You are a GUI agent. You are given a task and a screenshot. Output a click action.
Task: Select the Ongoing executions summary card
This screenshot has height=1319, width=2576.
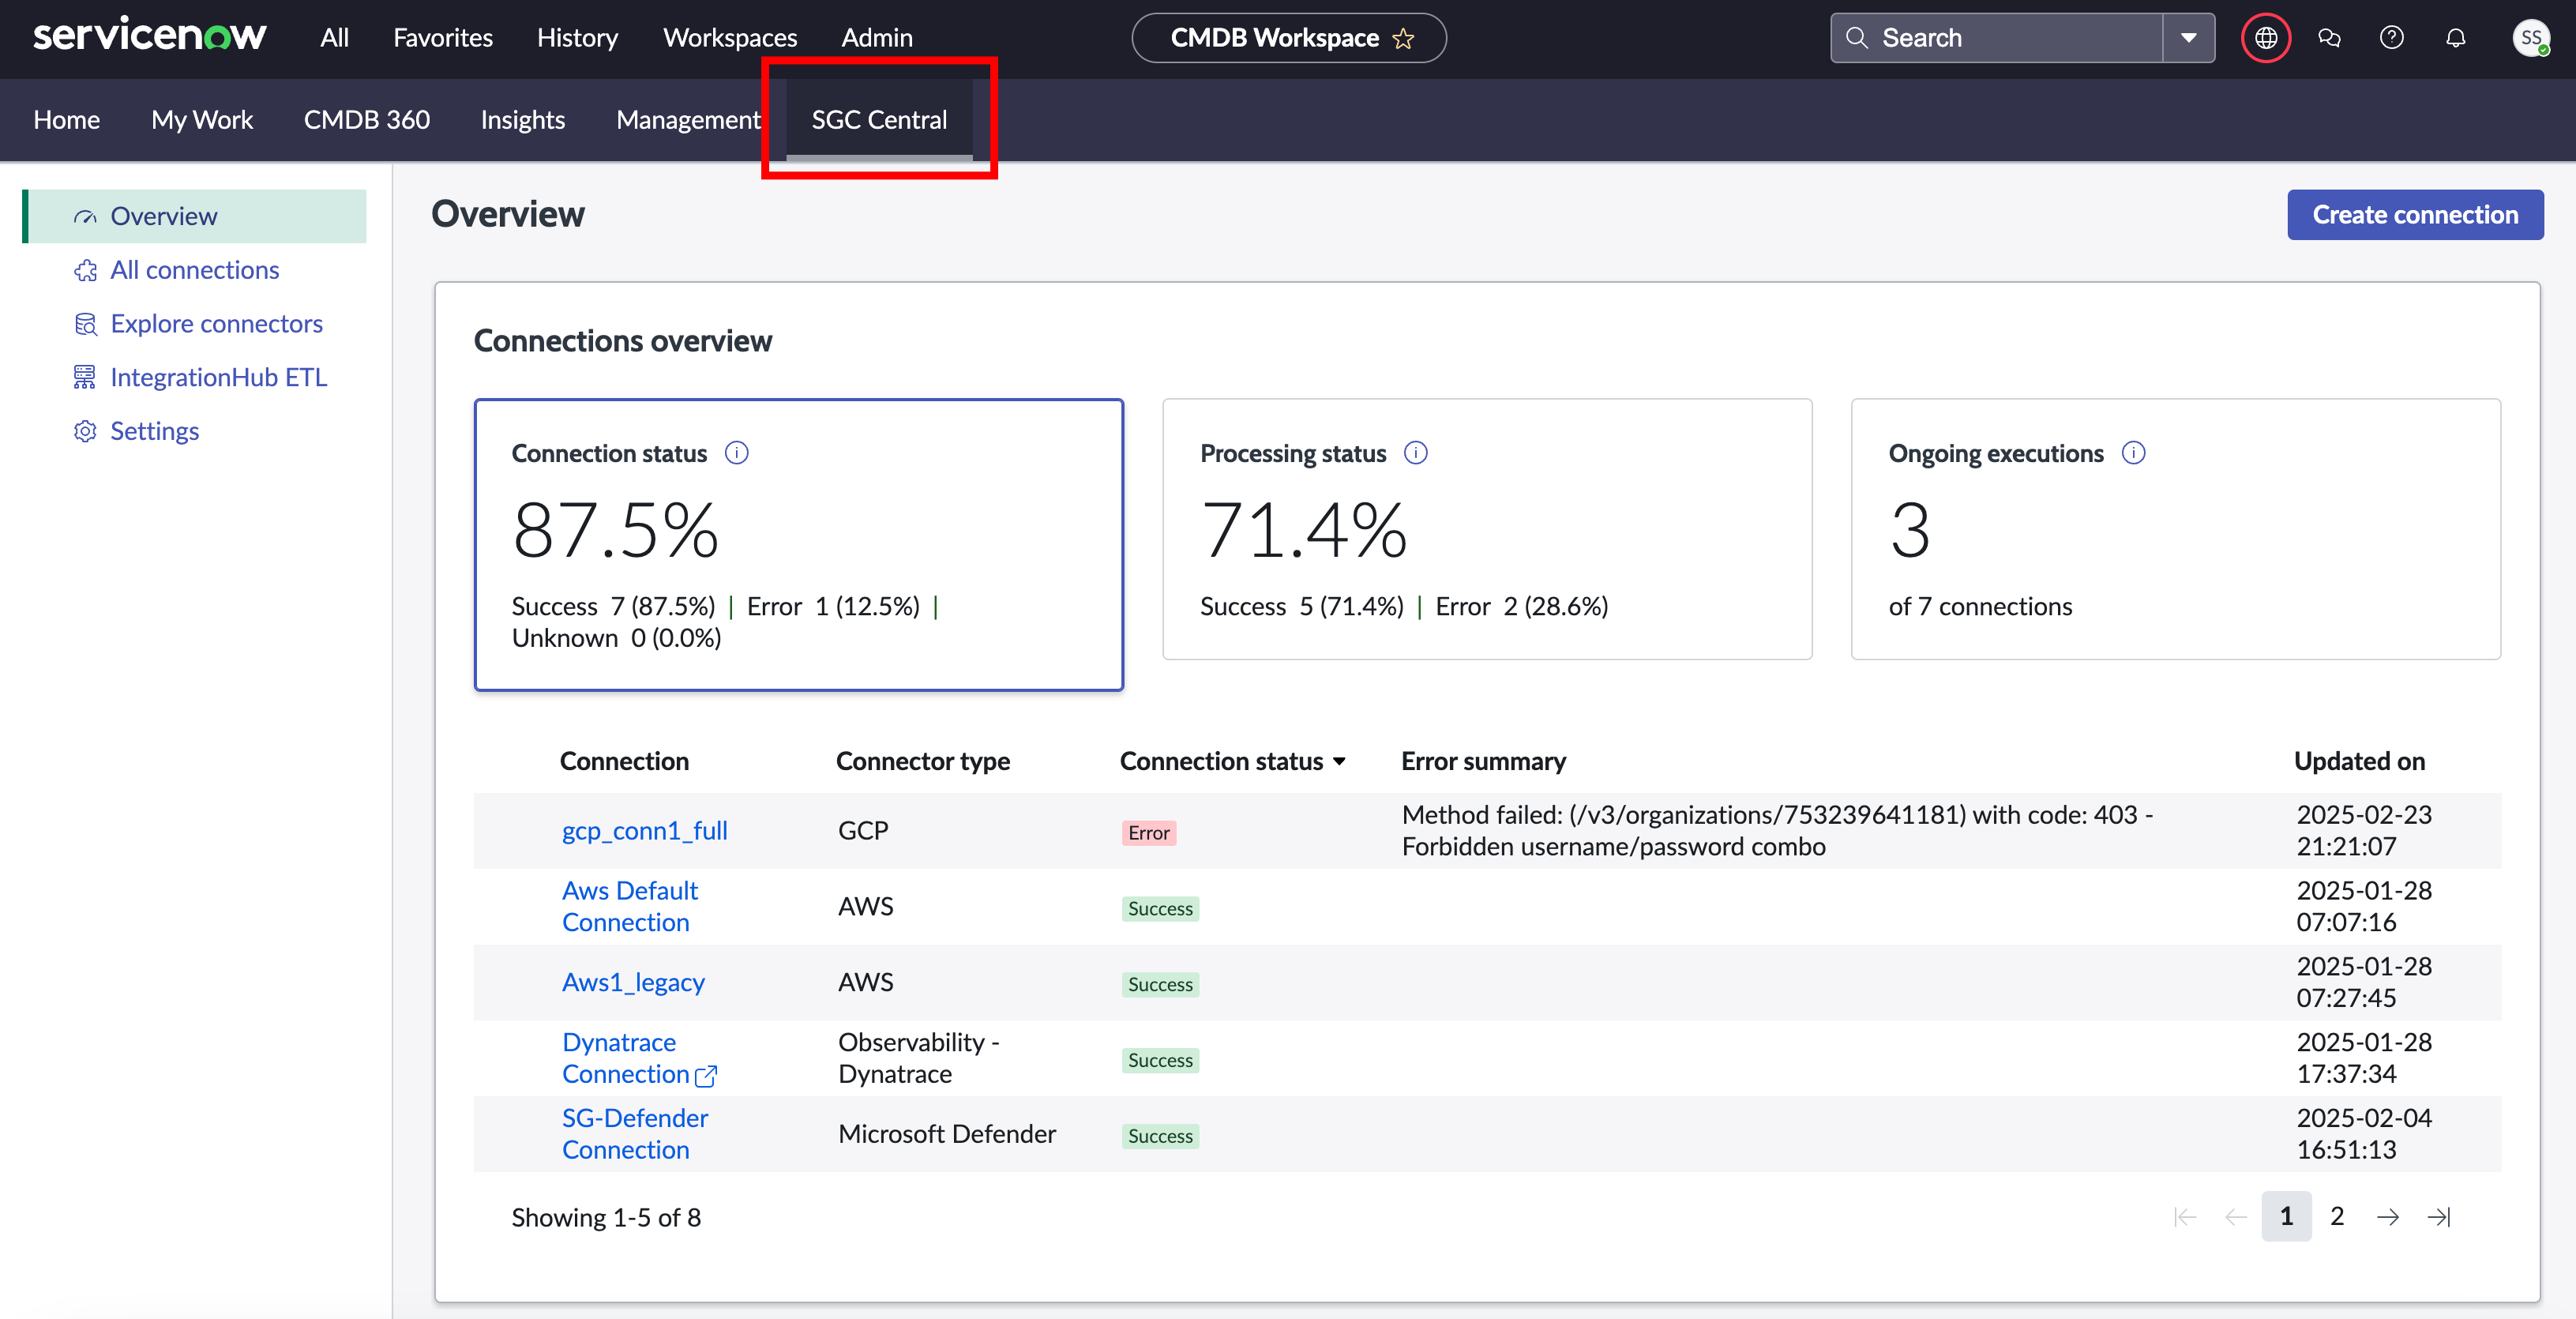[x=2176, y=530]
